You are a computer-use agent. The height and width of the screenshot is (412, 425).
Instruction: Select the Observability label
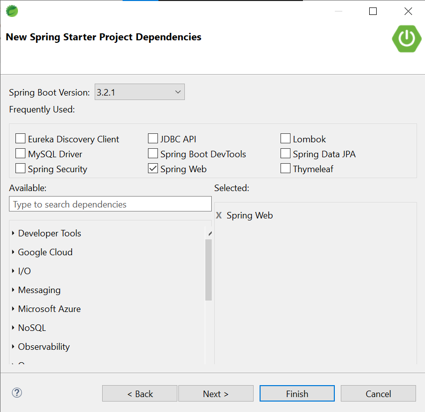coord(44,347)
